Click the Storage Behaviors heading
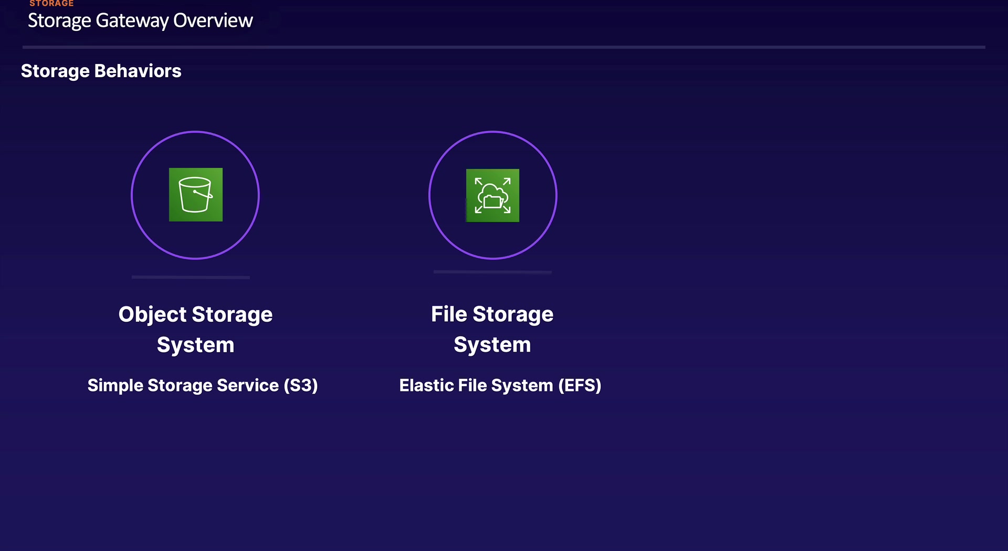1008x551 pixels. (101, 71)
